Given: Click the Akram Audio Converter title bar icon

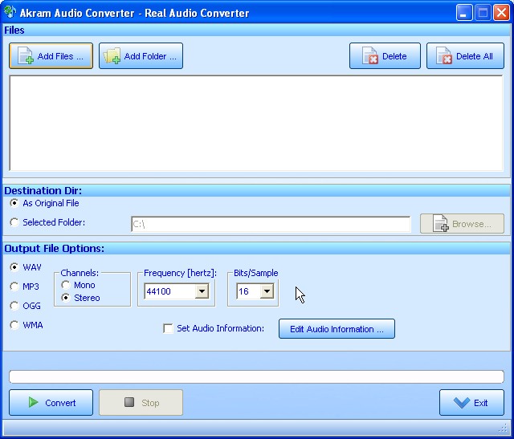Looking at the screenshot, I should click(10, 12).
